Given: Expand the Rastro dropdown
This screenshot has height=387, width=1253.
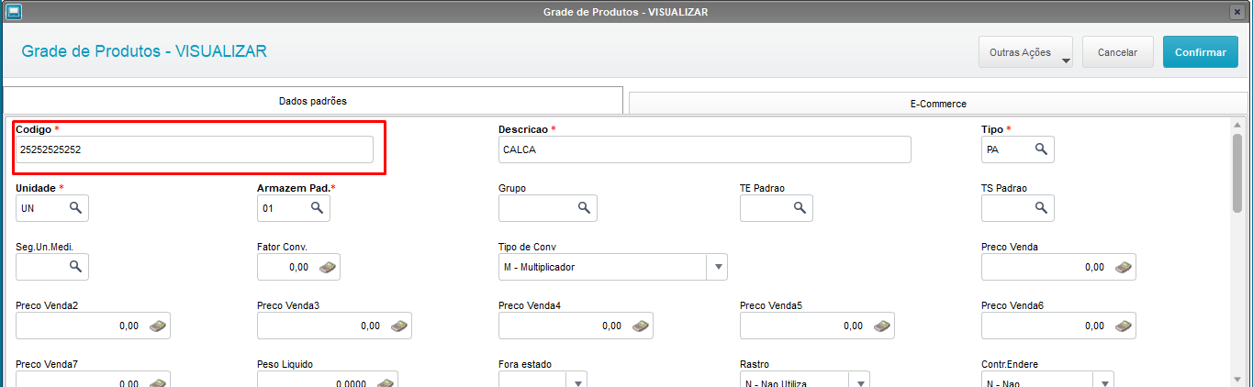Looking at the screenshot, I should tap(860, 380).
